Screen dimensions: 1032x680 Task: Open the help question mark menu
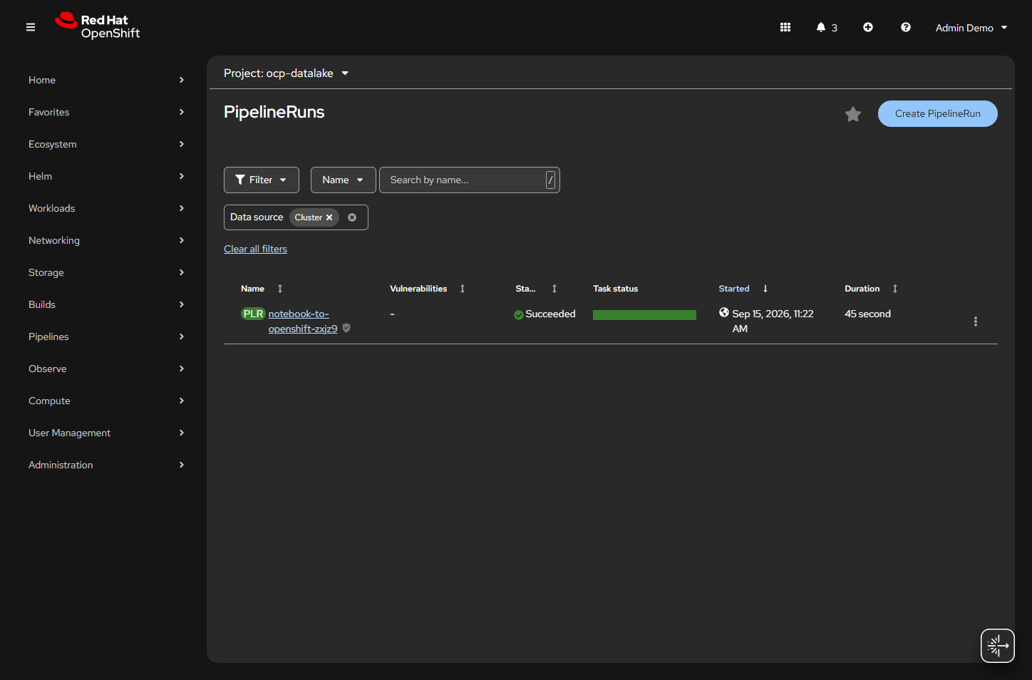906,27
